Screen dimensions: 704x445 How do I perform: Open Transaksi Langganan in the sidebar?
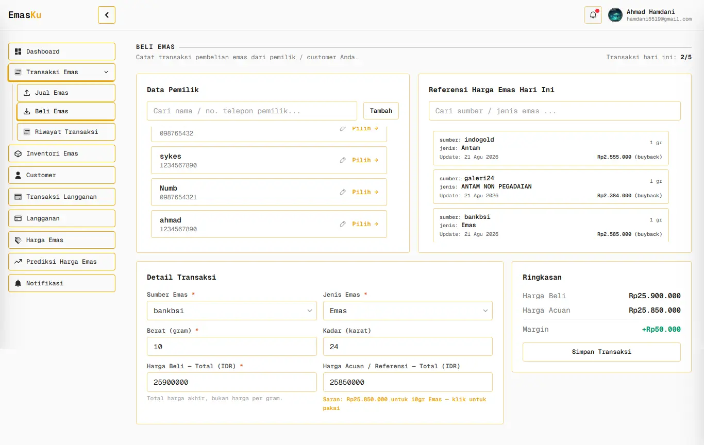pyautogui.click(x=62, y=197)
